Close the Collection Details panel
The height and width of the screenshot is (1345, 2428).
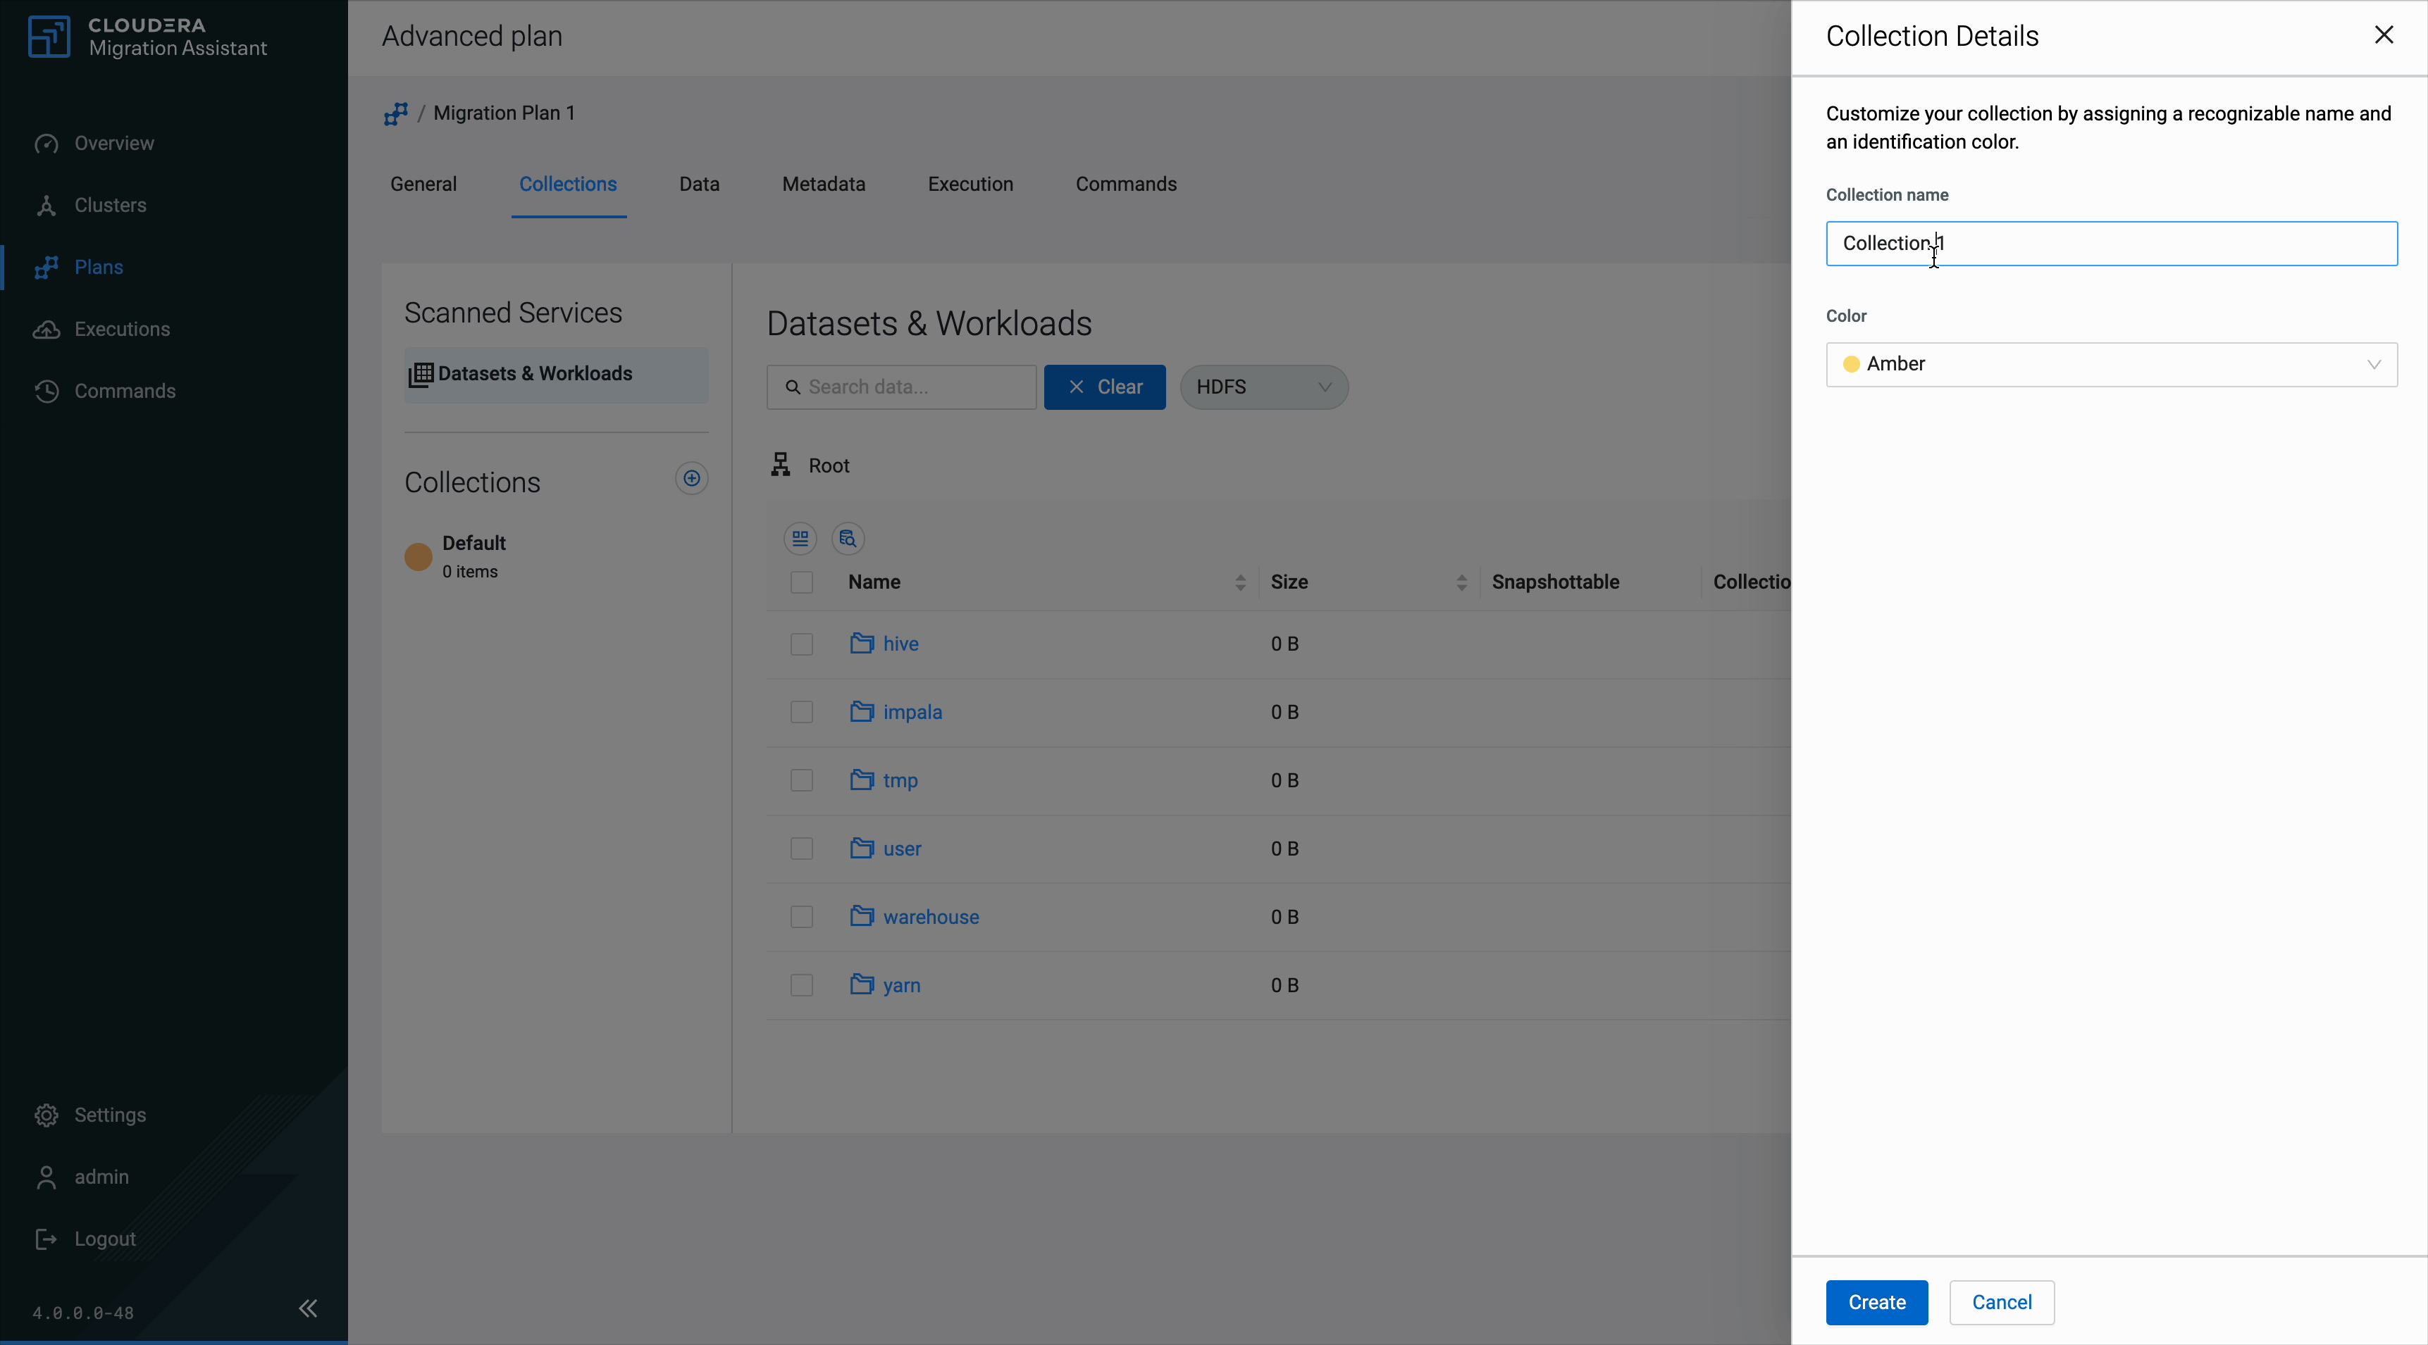point(2384,35)
